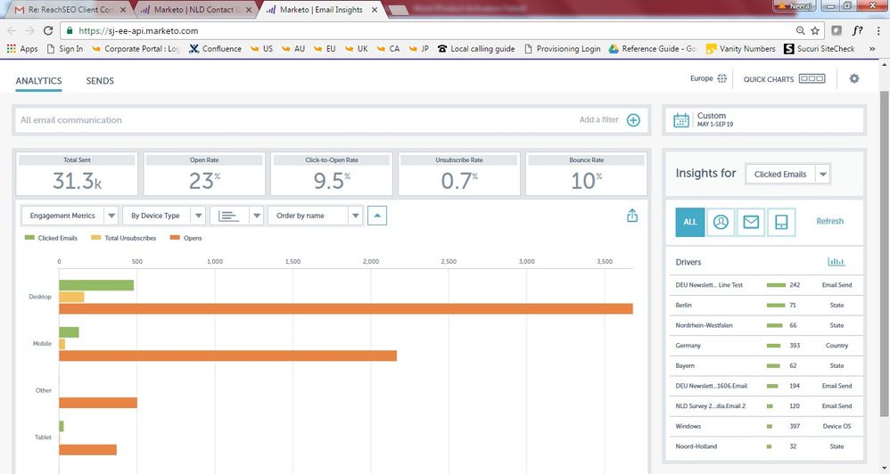Toggle the ascending sort order arrow button
The height and width of the screenshot is (474, 890).
coord(377,216)
